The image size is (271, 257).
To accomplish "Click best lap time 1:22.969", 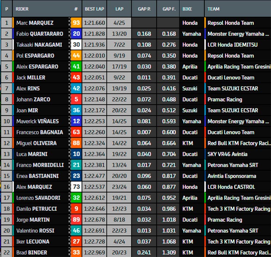I will pyautogui.click(x=94, y=253).
